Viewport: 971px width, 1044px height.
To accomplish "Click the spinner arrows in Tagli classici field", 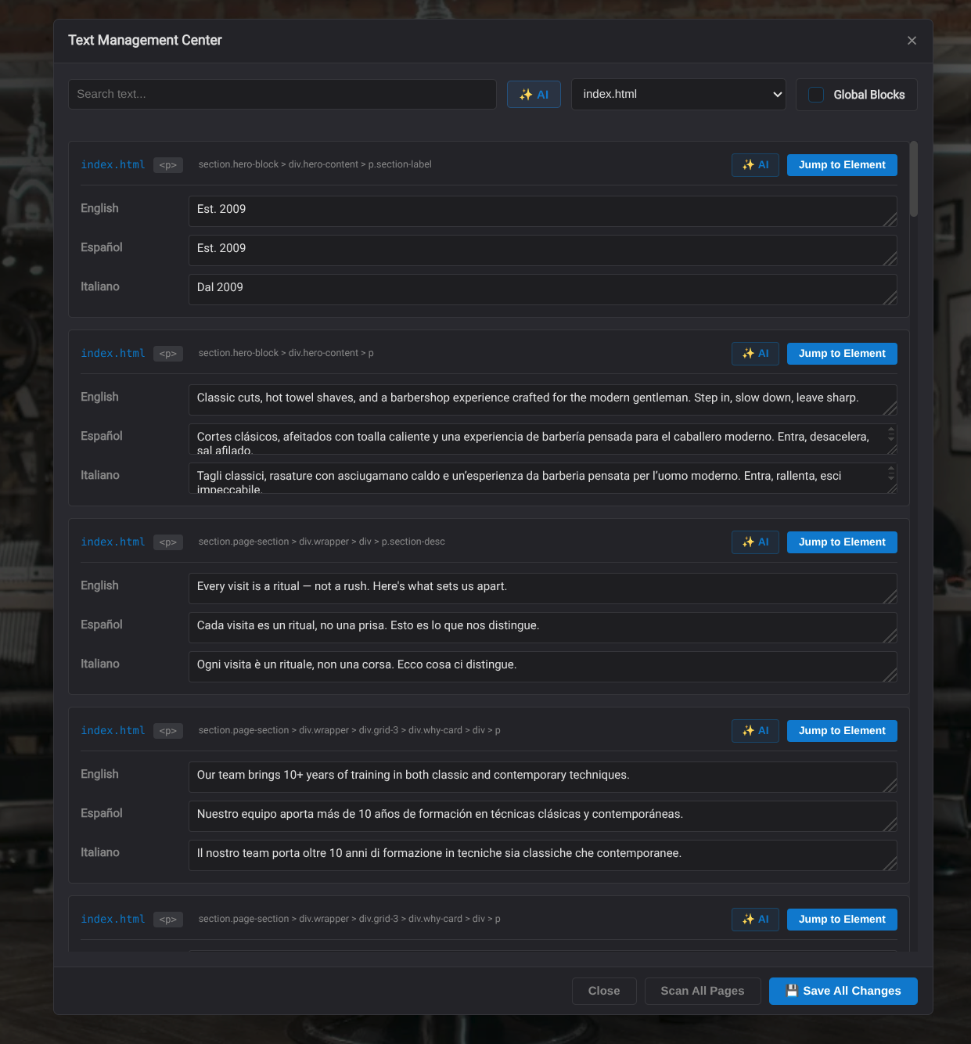I will coord(890,473).
